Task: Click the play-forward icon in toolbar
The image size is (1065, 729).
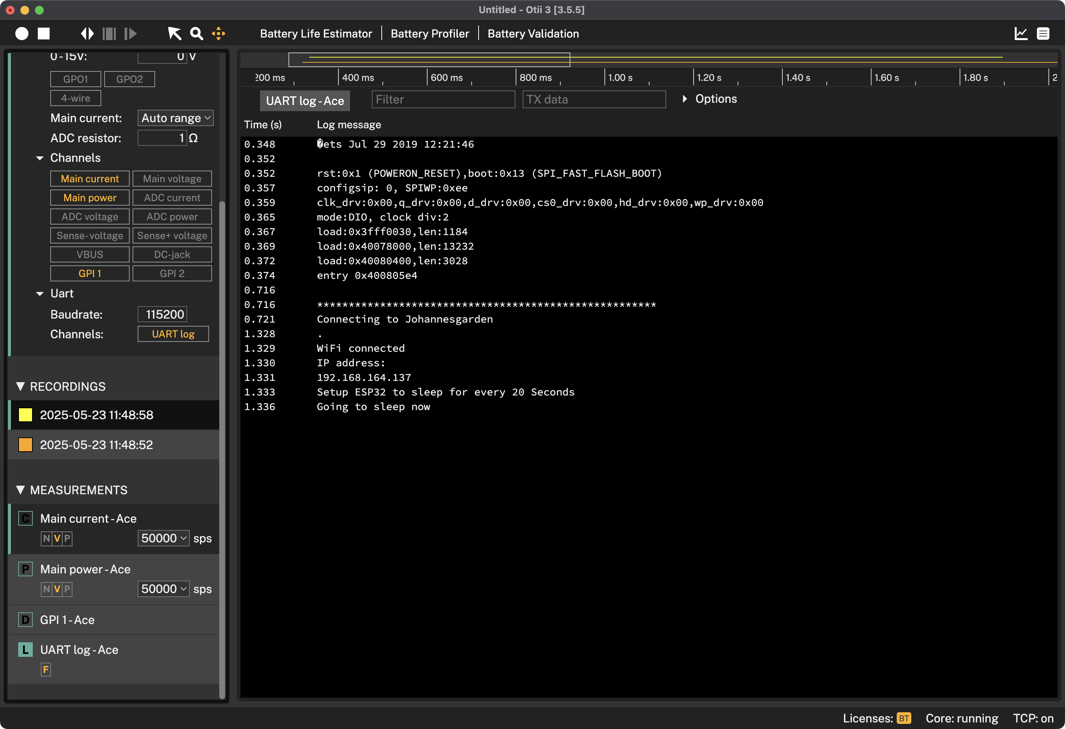Action: [131, 34]
